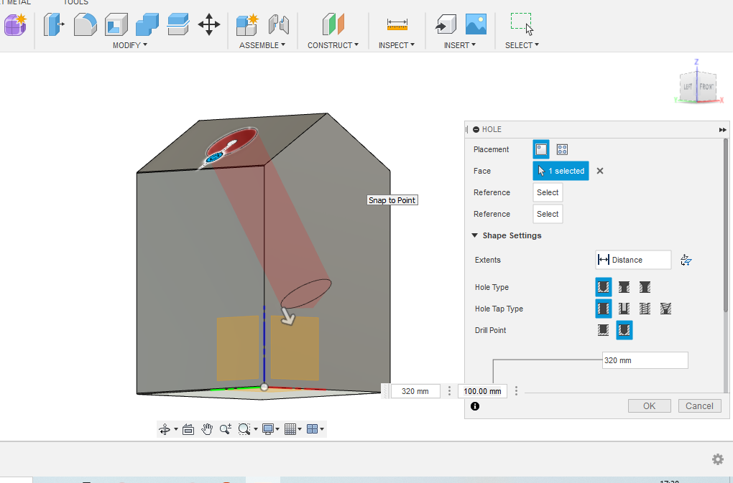The image size is (733, 483).
Task: Click the Offset Plane construct icon
Action: pos(333,24)
